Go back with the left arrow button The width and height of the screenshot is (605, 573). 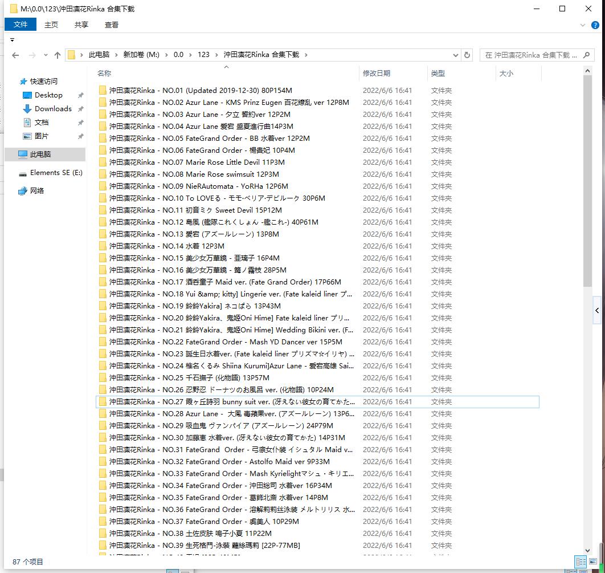[15, 55]
